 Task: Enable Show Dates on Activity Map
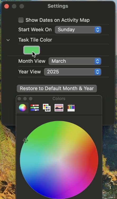(x=21, y=20)
